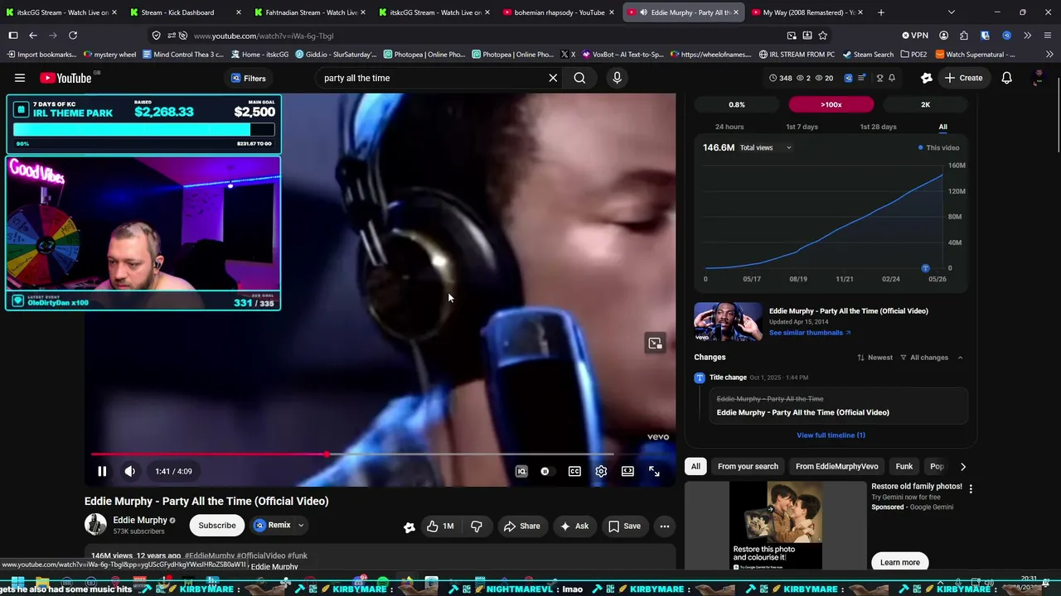Click the vidIQ icon in player controls
Screen dimensions: 1061x596
tap(521, 471)
